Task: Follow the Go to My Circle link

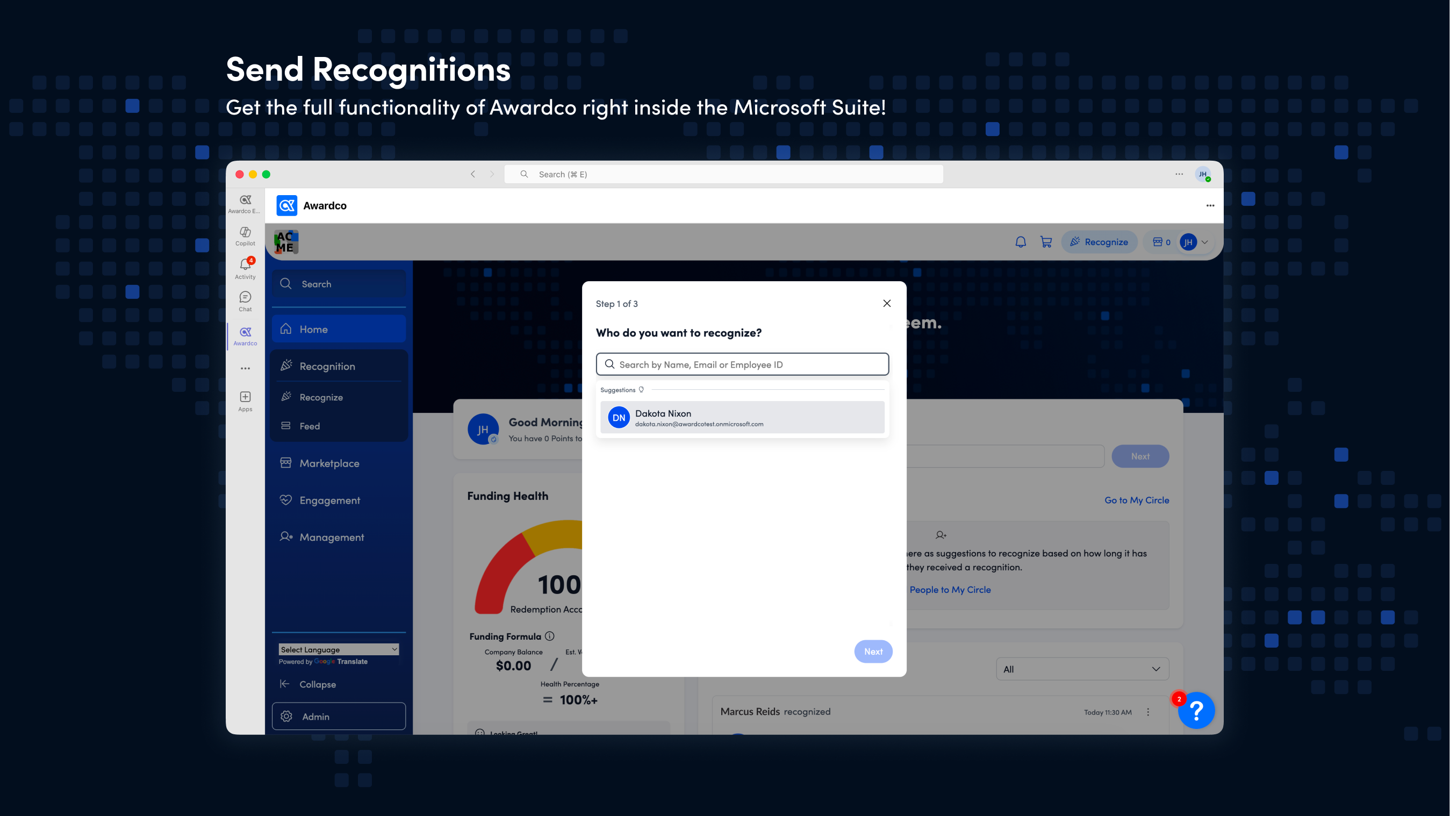Action: click(1137, 500)
